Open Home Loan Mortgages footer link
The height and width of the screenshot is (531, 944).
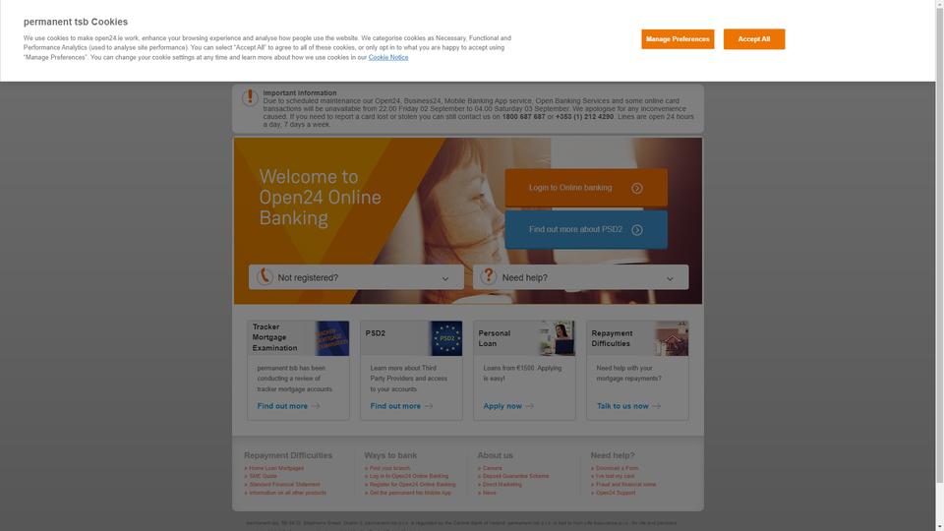[x=276, y=468]
